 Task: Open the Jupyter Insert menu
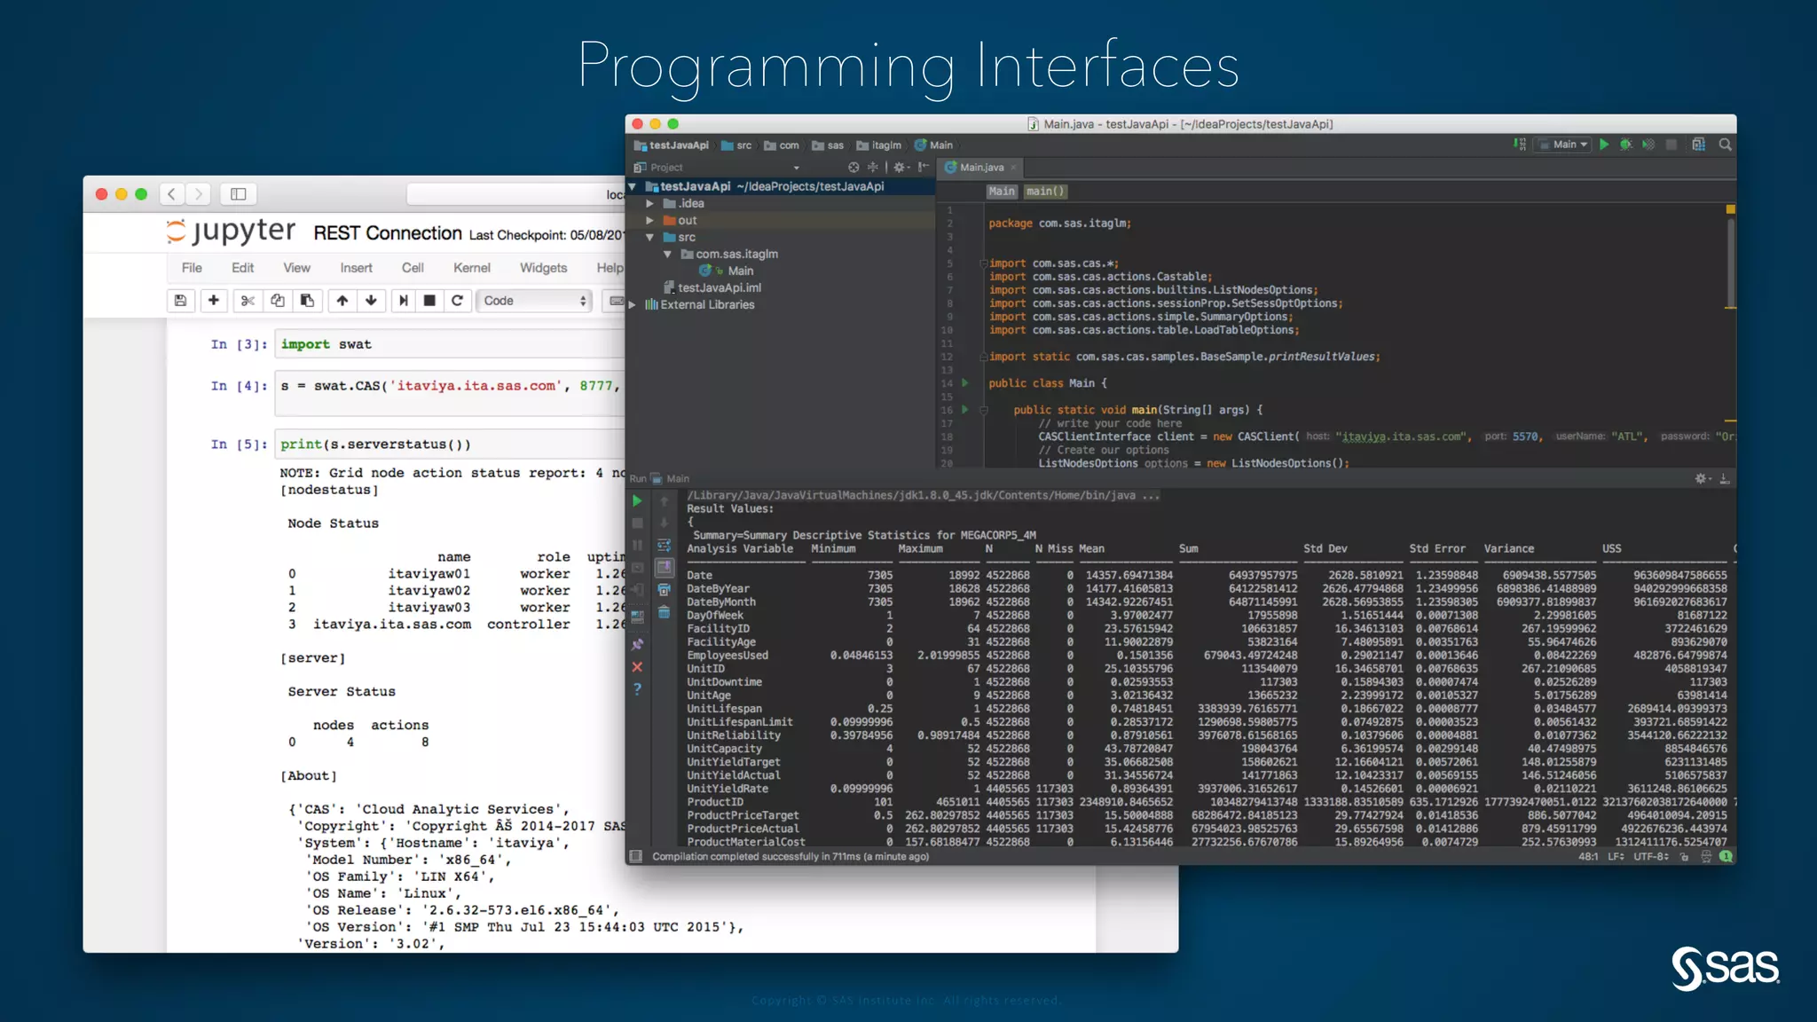pyautogui.click(x=356, y=268)
